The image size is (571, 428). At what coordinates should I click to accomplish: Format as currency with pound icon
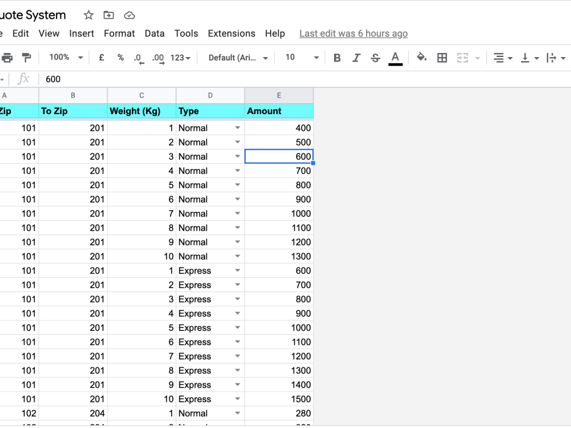tap(102, 58)
